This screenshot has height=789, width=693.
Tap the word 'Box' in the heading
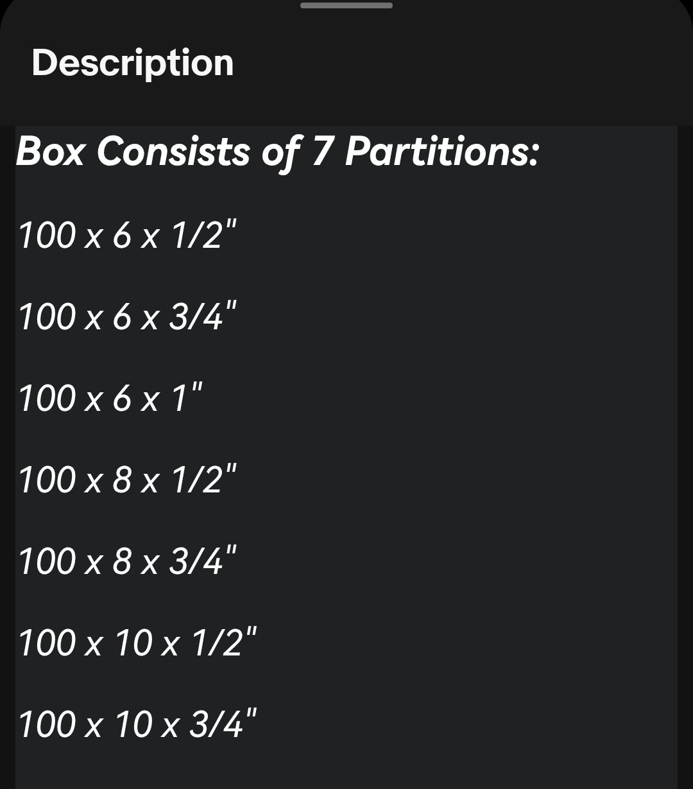(51, 152)
